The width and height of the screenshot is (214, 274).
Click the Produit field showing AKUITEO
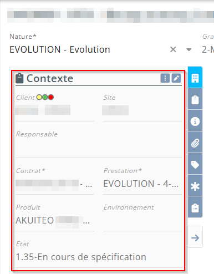(55, 220)
